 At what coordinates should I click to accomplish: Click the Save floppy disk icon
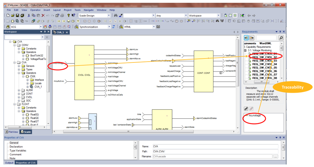[17, 15]
